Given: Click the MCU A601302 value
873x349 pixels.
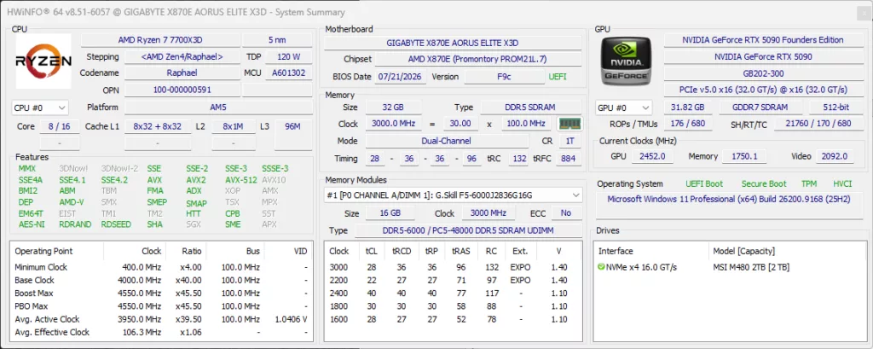Looking at the screenshot, I should (288, 73).
